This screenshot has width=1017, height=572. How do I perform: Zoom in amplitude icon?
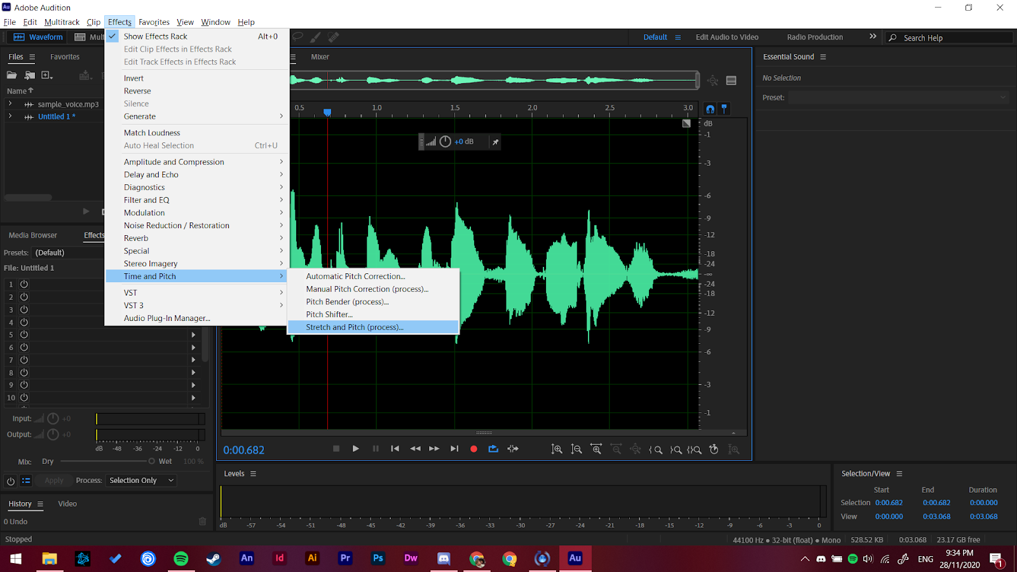click(557, 449)
